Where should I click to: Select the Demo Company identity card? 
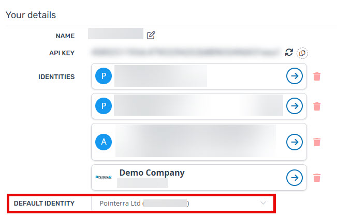point(199,177)
